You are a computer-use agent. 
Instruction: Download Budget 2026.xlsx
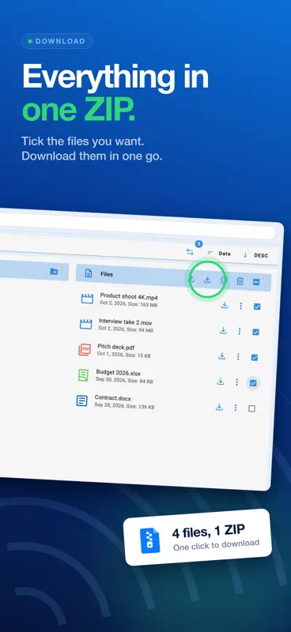221,382
